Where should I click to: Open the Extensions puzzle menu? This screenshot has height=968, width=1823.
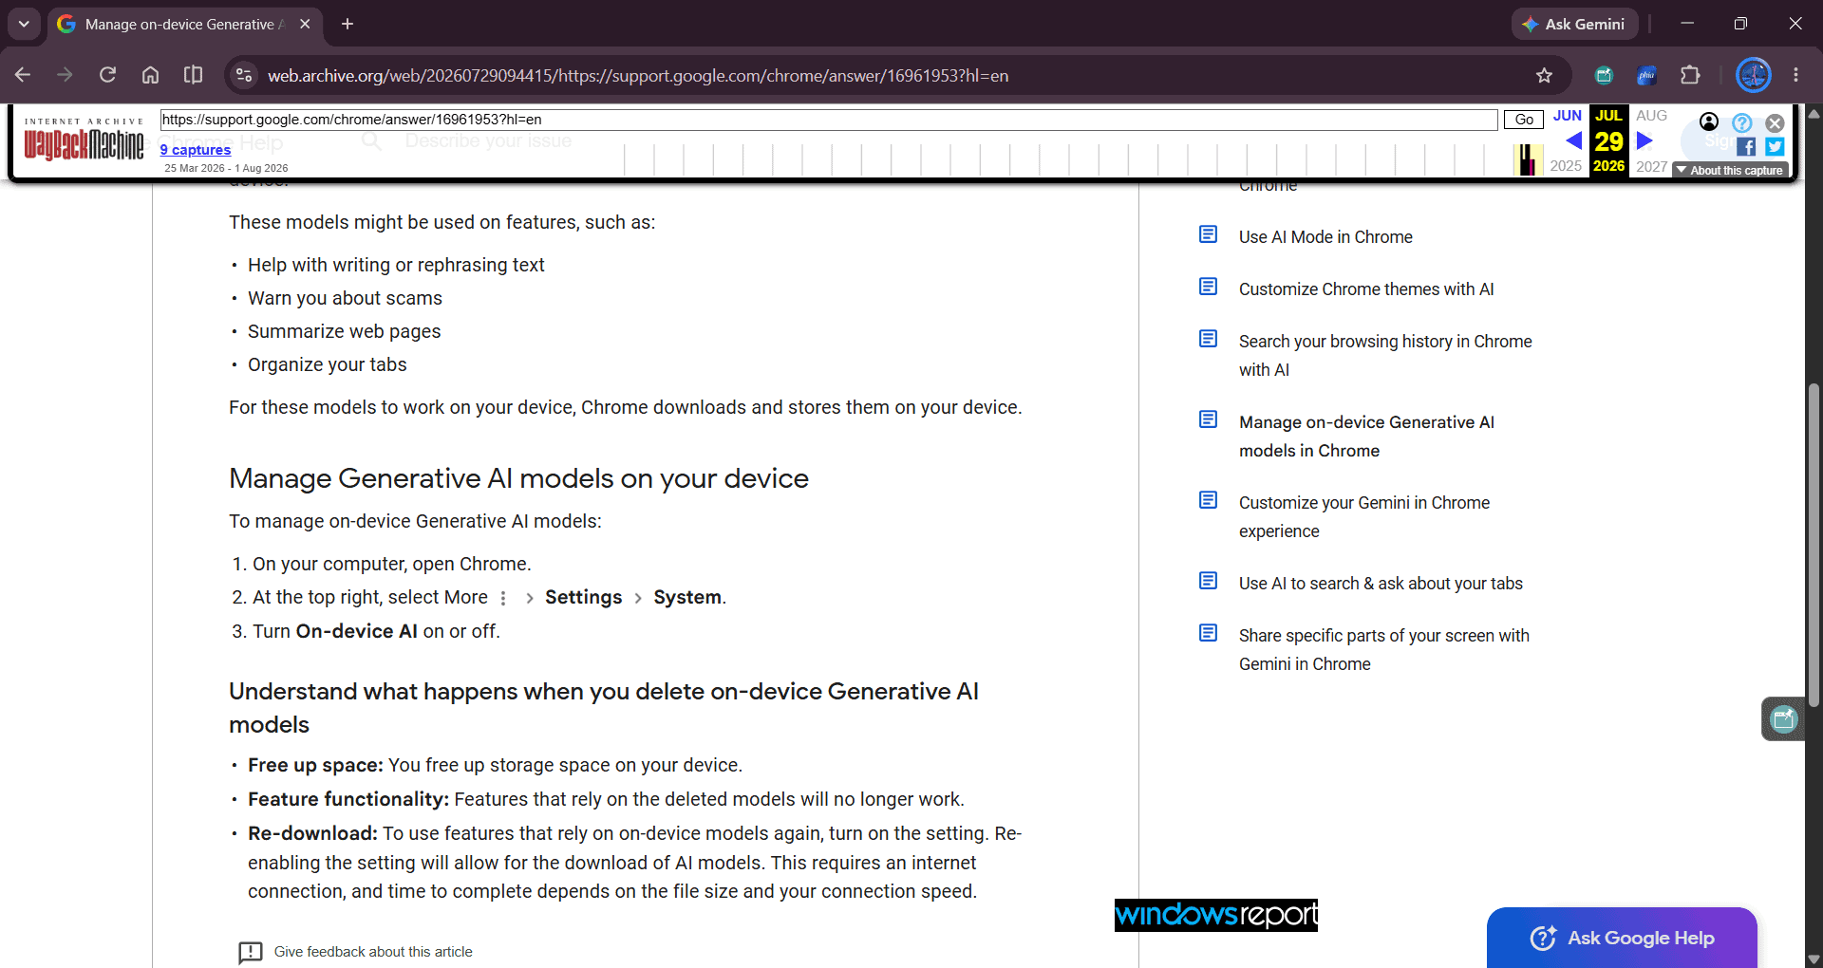[1690, 75]
